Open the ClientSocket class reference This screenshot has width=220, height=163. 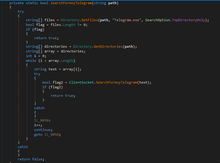tap(81, 82)
